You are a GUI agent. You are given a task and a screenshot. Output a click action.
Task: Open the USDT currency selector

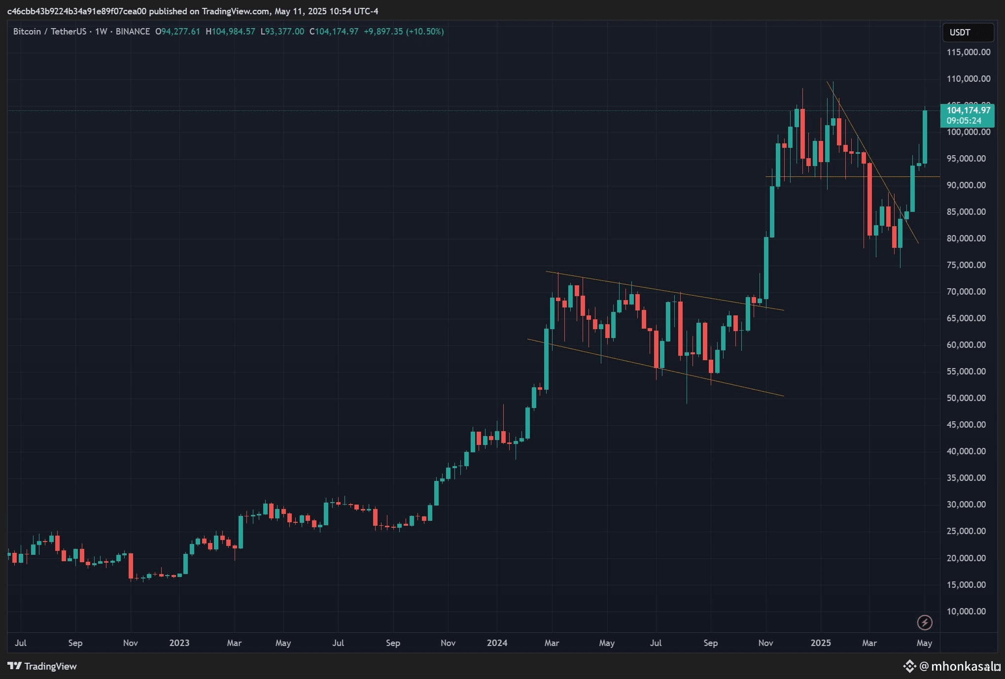click(x=968, y=33)
